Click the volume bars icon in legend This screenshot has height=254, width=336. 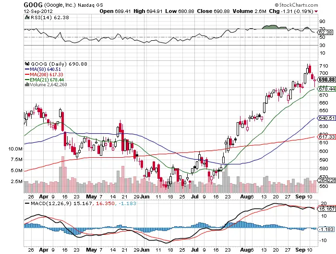pos(27,84)
